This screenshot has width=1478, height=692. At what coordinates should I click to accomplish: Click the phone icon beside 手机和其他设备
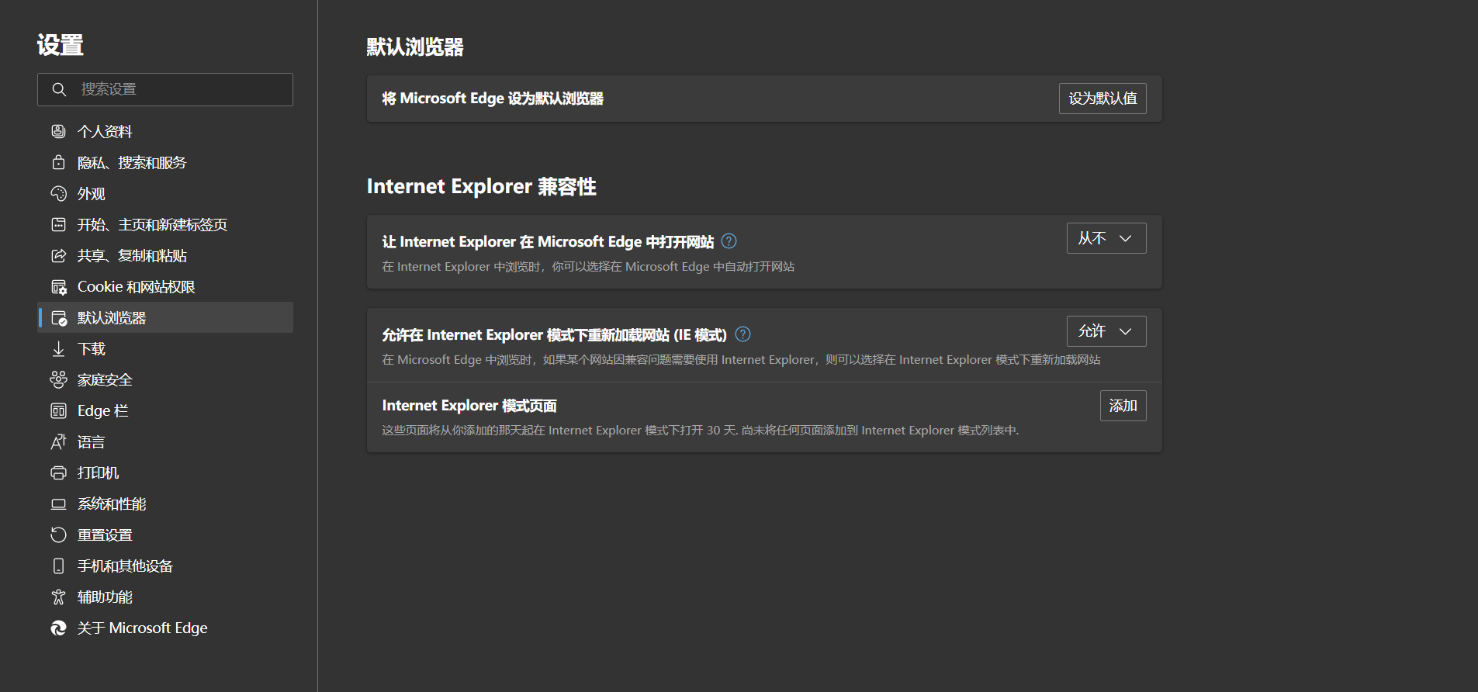[x=58, y=566]
